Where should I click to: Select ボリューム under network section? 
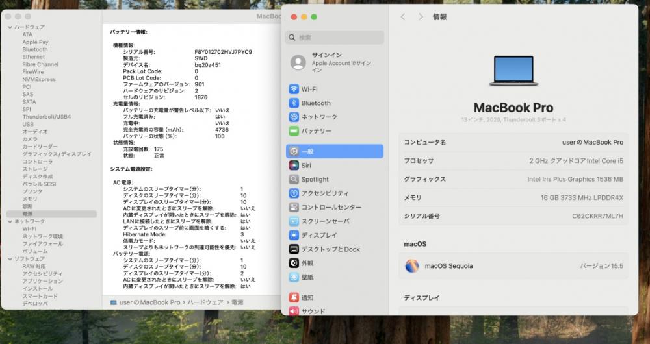35,251
